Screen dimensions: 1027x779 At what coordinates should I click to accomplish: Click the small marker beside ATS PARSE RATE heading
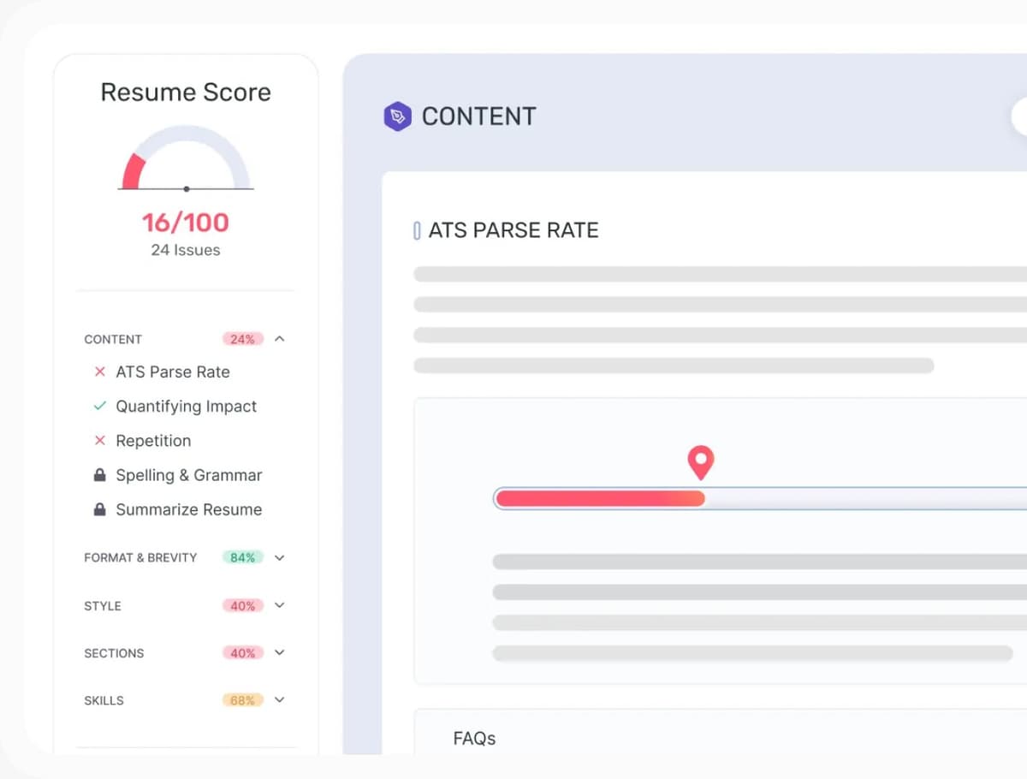point(417,230)
